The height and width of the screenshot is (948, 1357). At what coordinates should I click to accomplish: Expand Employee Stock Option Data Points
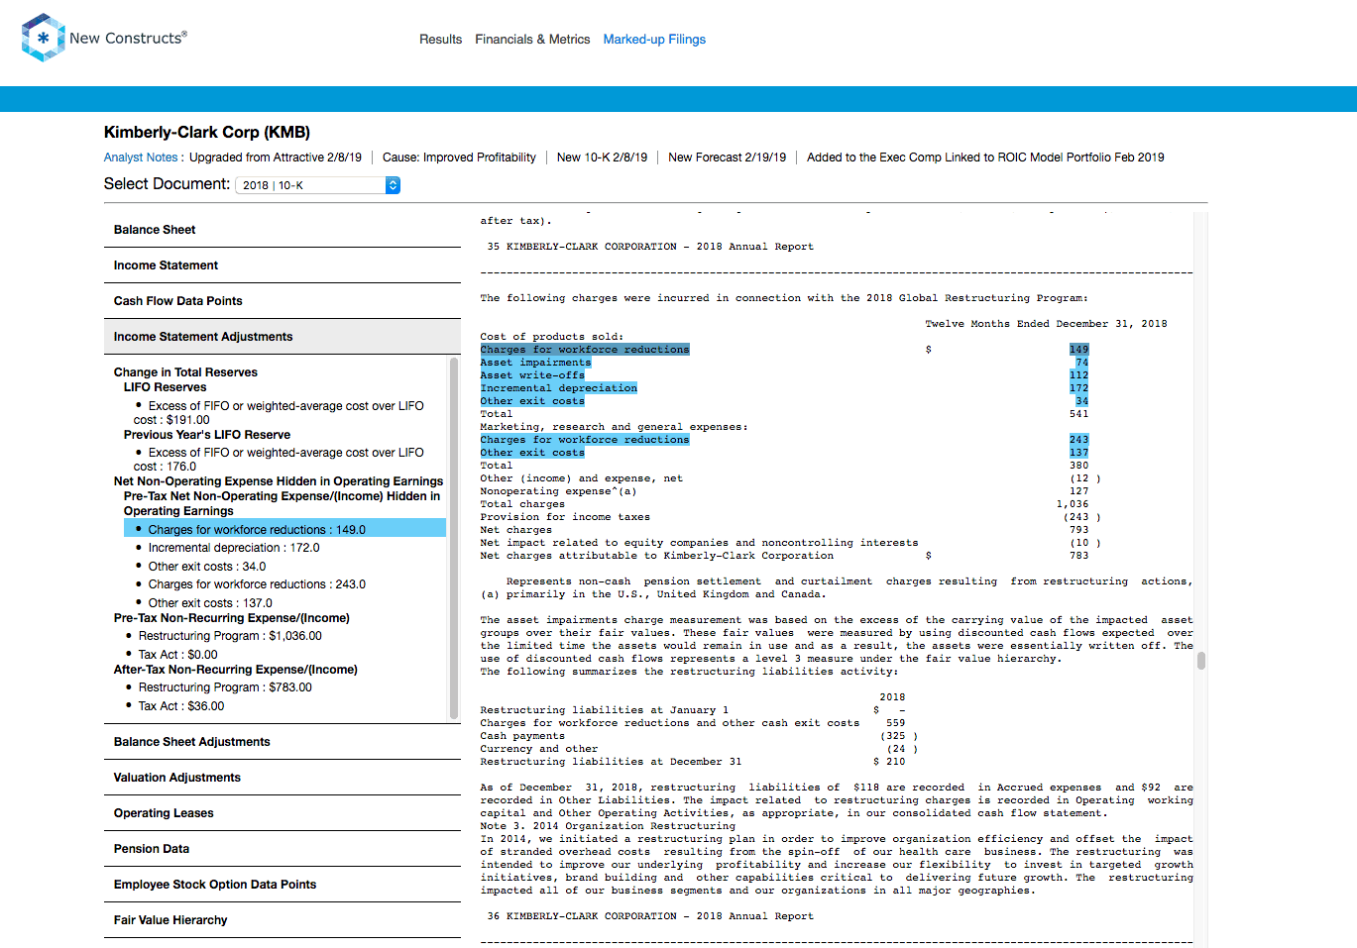[283, 885]
